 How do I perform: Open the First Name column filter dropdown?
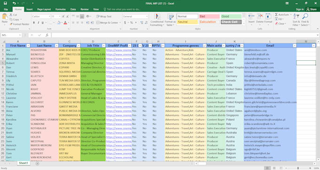(x=28, y=46)
